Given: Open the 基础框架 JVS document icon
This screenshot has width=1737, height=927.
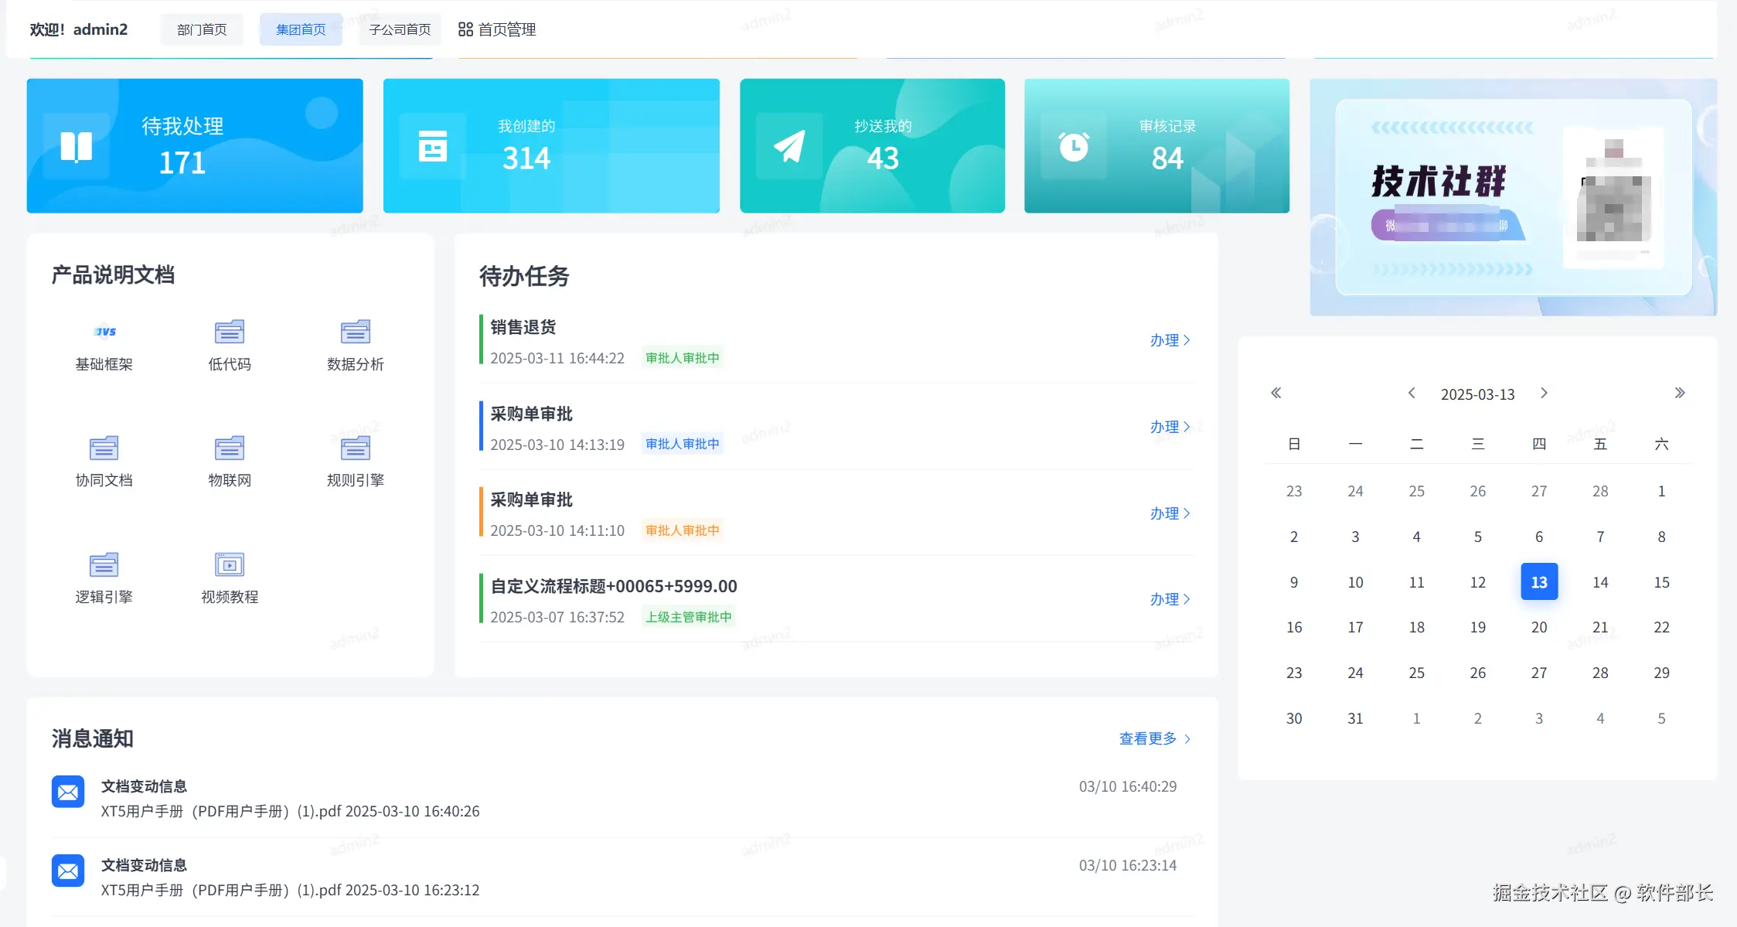Looking at the screenshot, I should (104, 332).
